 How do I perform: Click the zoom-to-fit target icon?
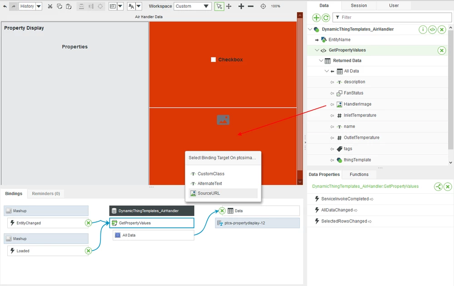(263, 6)
